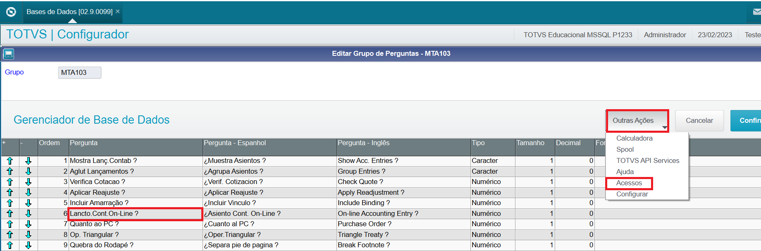Select Configurar in the Outras Ações menu

pos(632,194)
